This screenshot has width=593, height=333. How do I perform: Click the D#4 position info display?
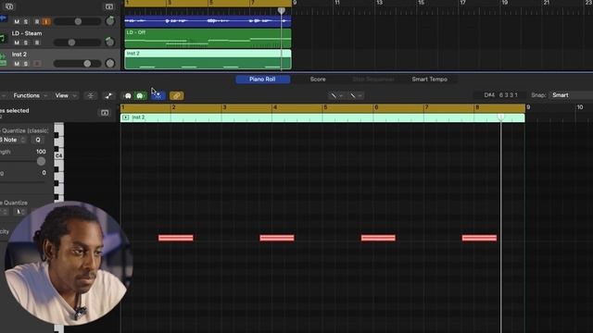[x=500, y=95]
